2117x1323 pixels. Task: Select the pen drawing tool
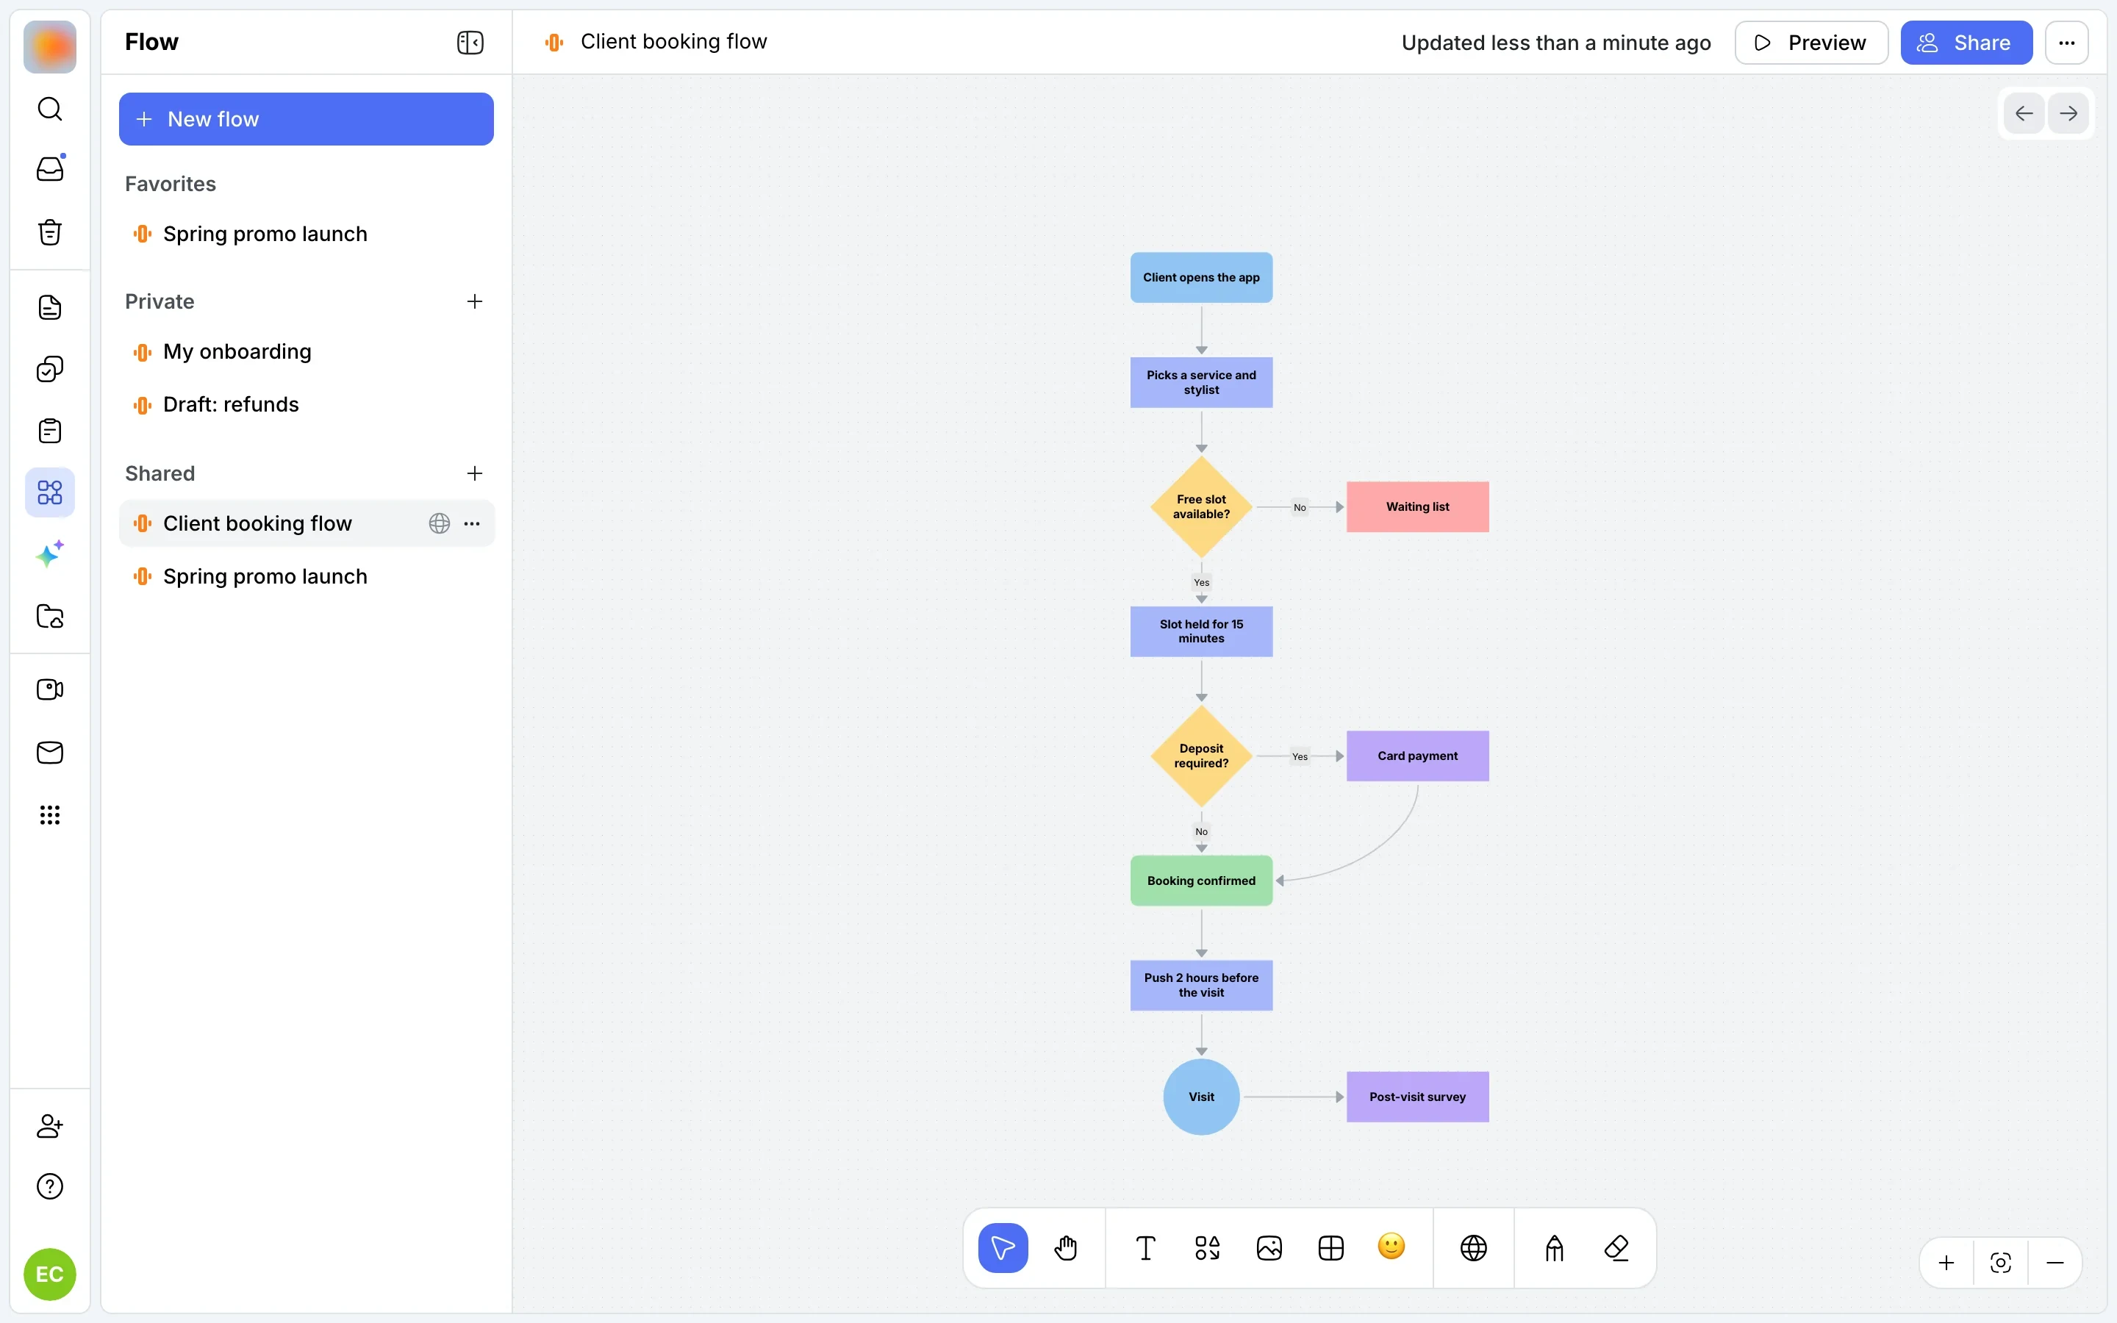point(1554,1248)
